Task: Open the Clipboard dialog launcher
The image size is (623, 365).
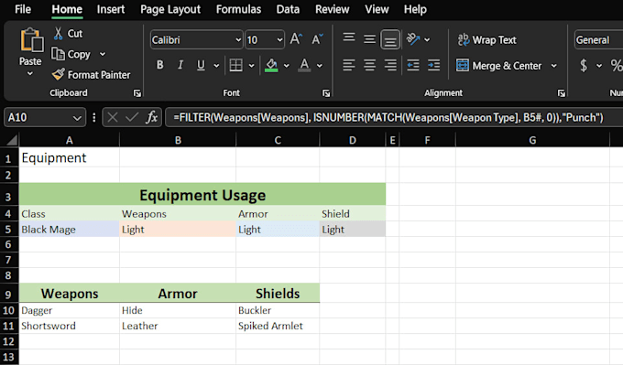Action: (137, 93)
